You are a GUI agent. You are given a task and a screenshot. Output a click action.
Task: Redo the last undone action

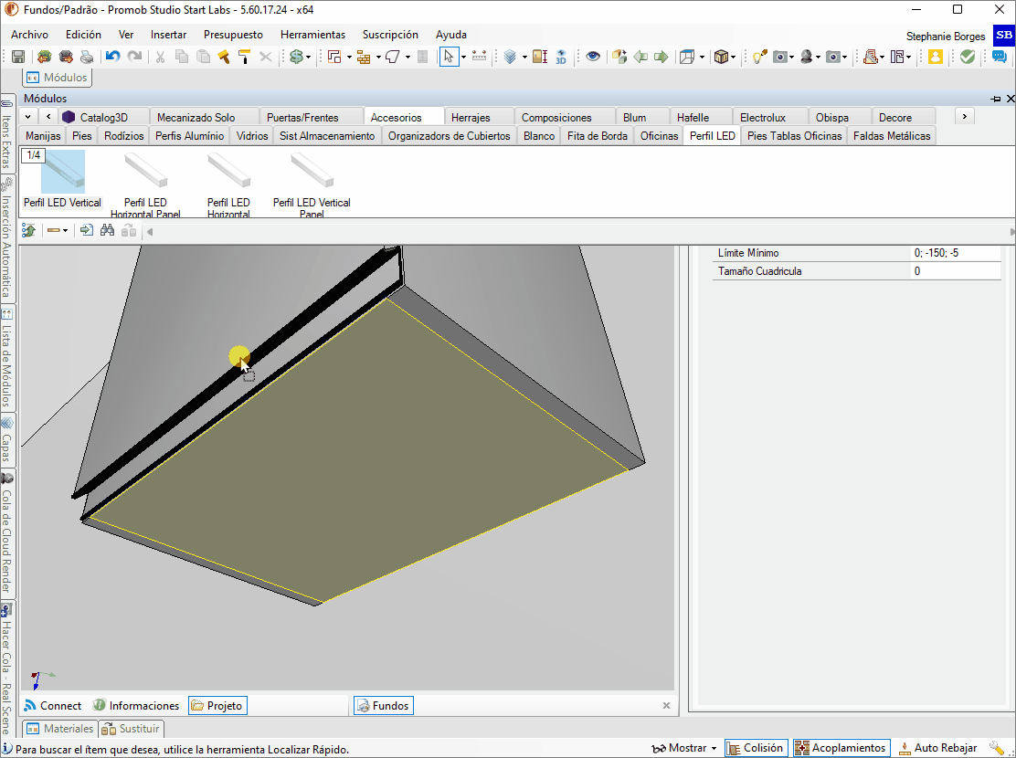[x=135, y=57]
